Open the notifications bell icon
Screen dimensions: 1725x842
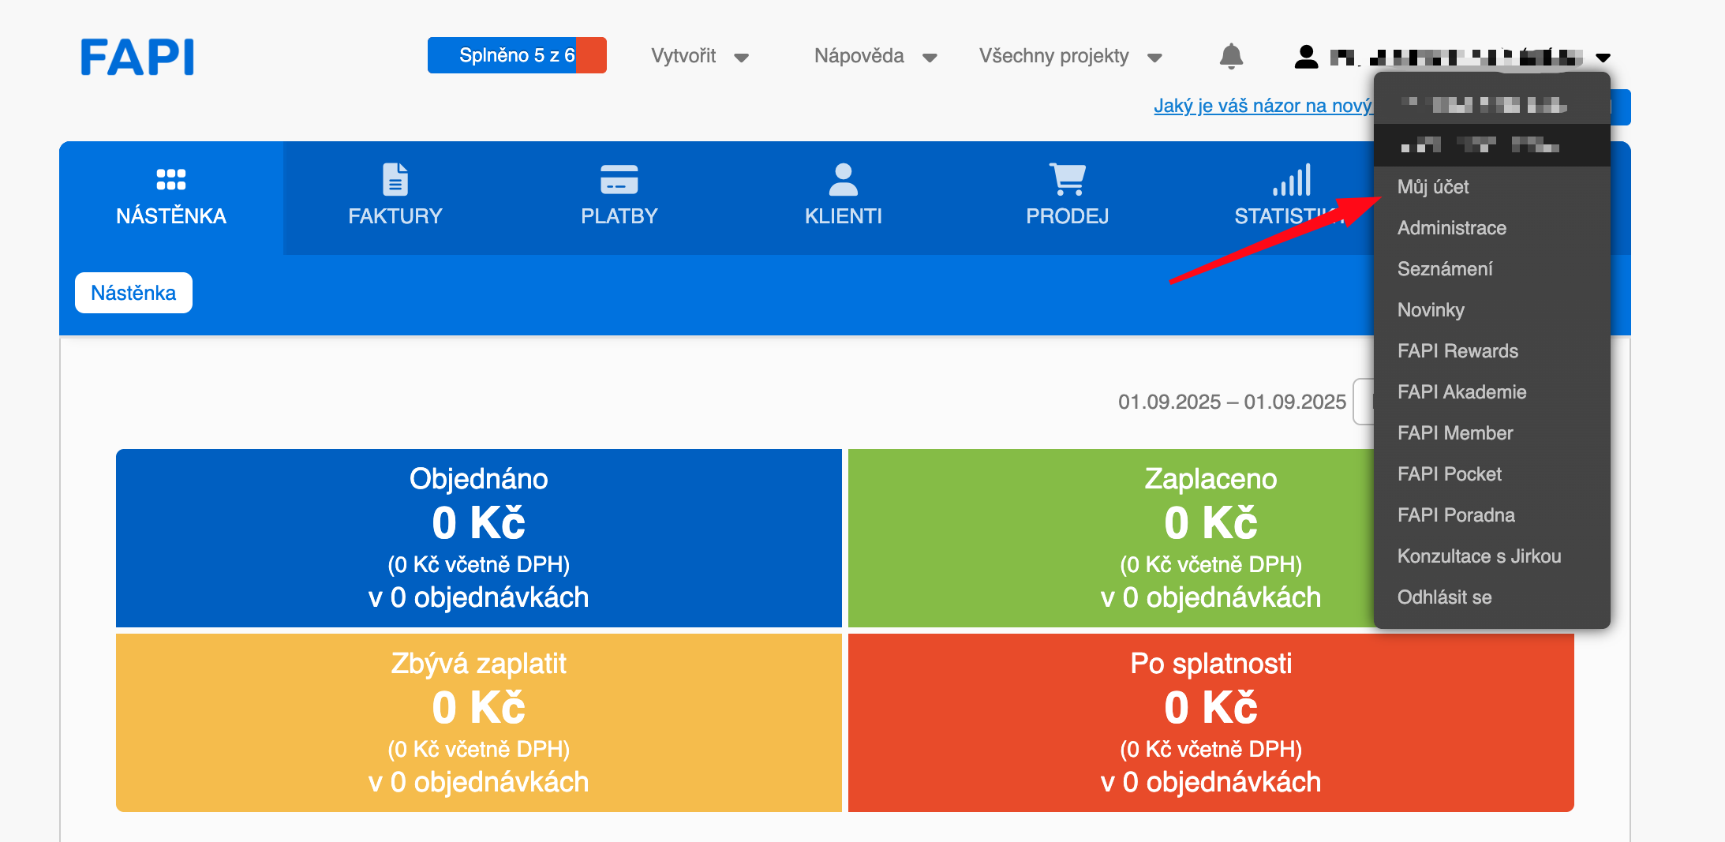[1231, 56]
